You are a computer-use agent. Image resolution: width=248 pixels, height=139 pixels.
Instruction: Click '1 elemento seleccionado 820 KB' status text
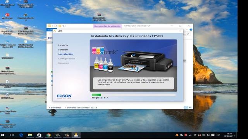click(x=81, y=108)
